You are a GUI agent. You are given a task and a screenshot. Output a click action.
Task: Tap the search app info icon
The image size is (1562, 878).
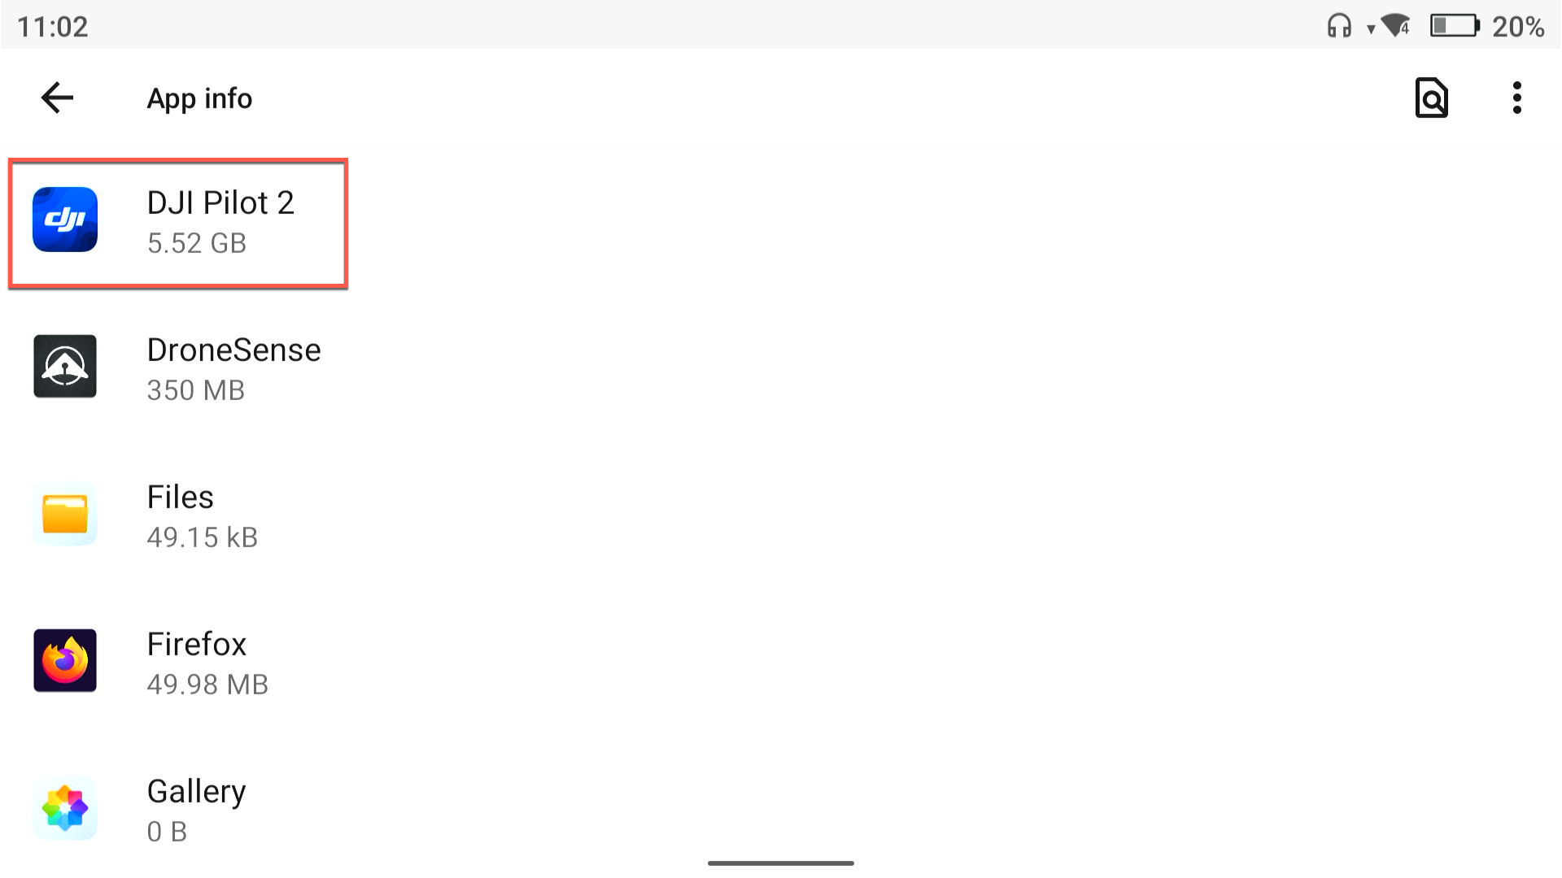(x=1432, y=98)
